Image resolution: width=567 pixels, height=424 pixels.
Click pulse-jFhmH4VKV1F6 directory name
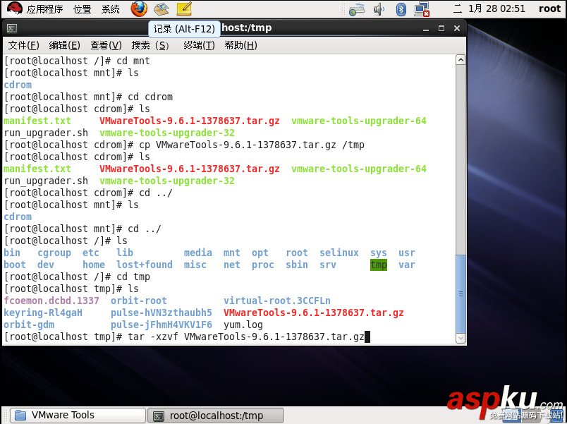tap(161, 325)
